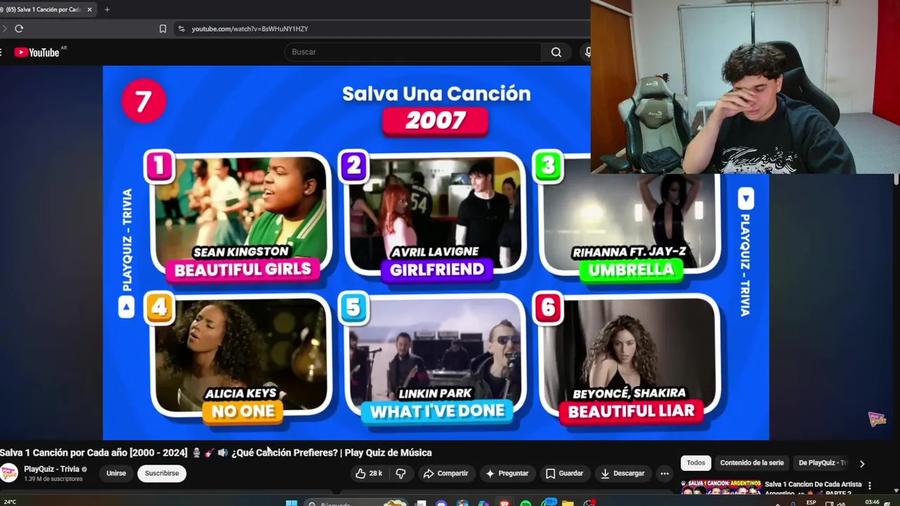Viewport: 900px width, 506px height.
Task: Click the video player showing 2007 songs
Action: tap(436, 253)
